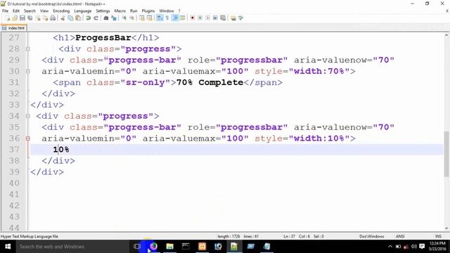Click the Paste toolbar icon

pyautogui.click(x=78, y=18)
